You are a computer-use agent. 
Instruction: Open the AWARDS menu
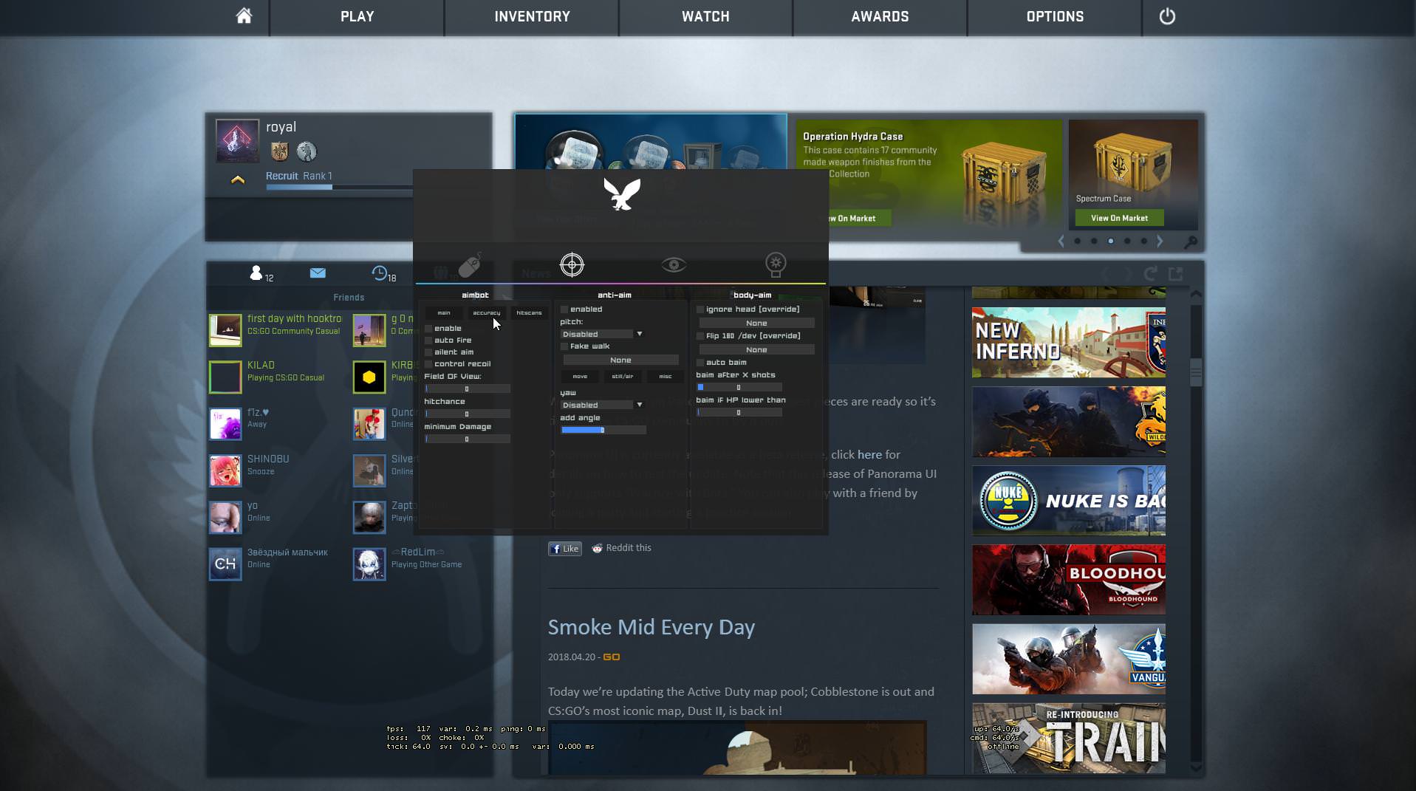880,16
